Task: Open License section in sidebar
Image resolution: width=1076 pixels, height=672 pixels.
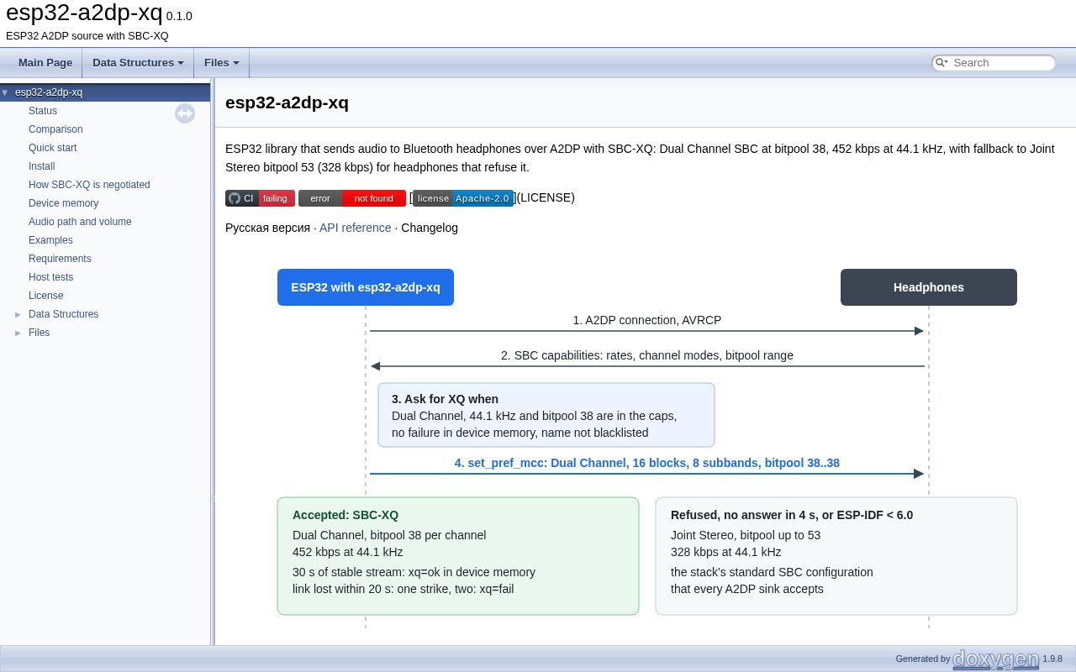Action: pos(46,296)
